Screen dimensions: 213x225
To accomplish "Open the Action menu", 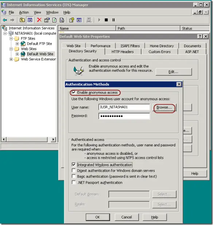I will coord(24,12).
